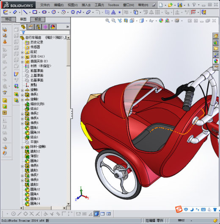Toggle the grid snap icon in bottom toolbar
Screen dimensions: 220x224
pyautogui.click(x=84, y=214)
